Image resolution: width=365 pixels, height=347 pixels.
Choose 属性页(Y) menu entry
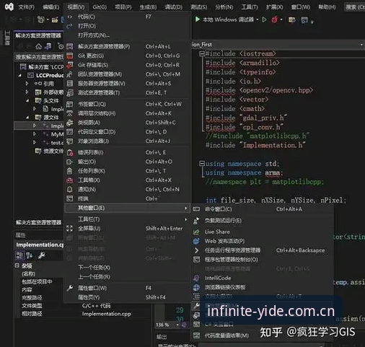coord(128,297)
